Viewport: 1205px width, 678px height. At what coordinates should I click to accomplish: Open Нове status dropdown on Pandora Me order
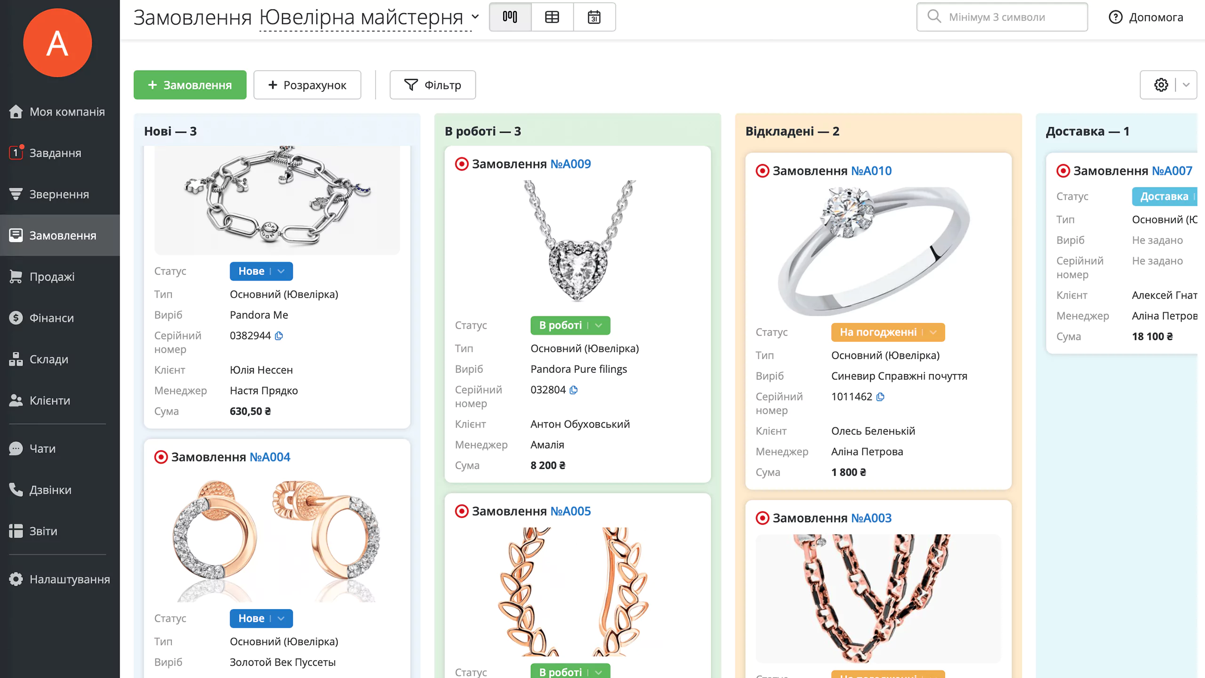[261, 271]
